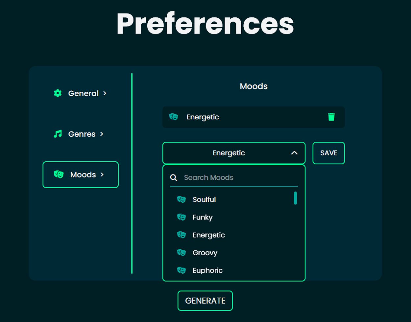Screen dimensions: 411x322
Task: Click the masks icon beside Groovy
Action: (181, 253)
